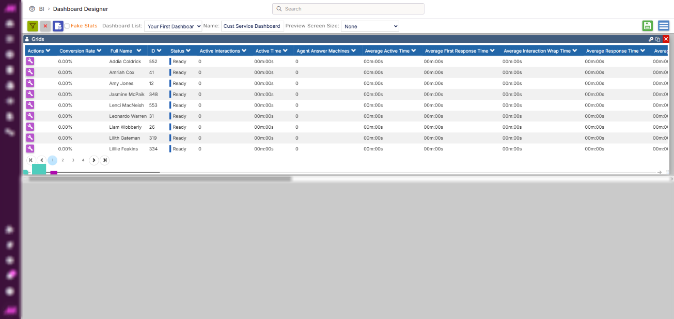Image resolution: width=674 pixels, height=319 pixels.
Task: Click ID value 319
Action: point(153,138)
